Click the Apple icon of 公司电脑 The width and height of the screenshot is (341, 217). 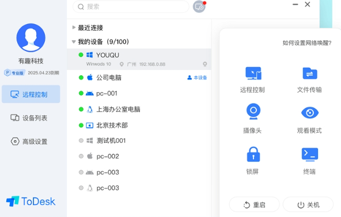(x=90, y=77)
